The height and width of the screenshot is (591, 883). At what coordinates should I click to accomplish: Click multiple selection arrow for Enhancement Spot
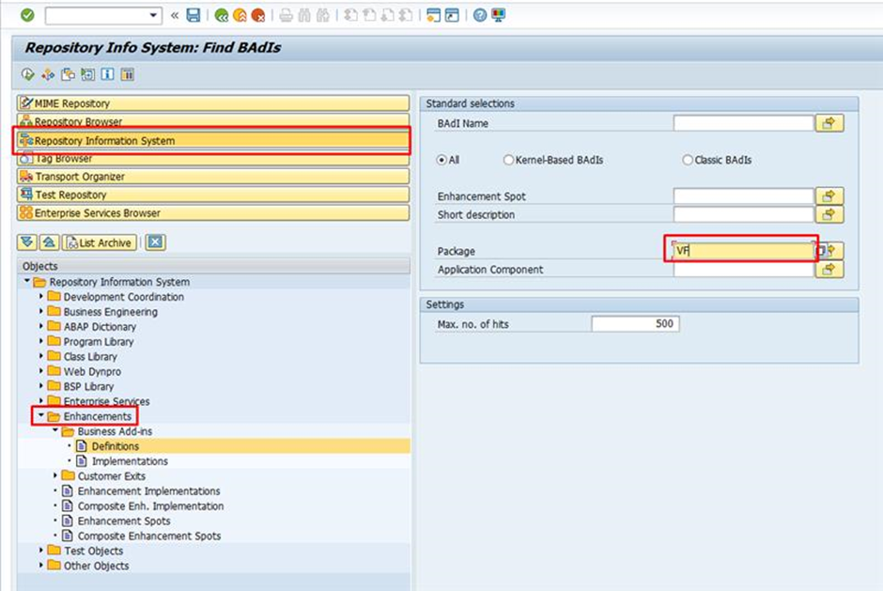coord(829,196)
